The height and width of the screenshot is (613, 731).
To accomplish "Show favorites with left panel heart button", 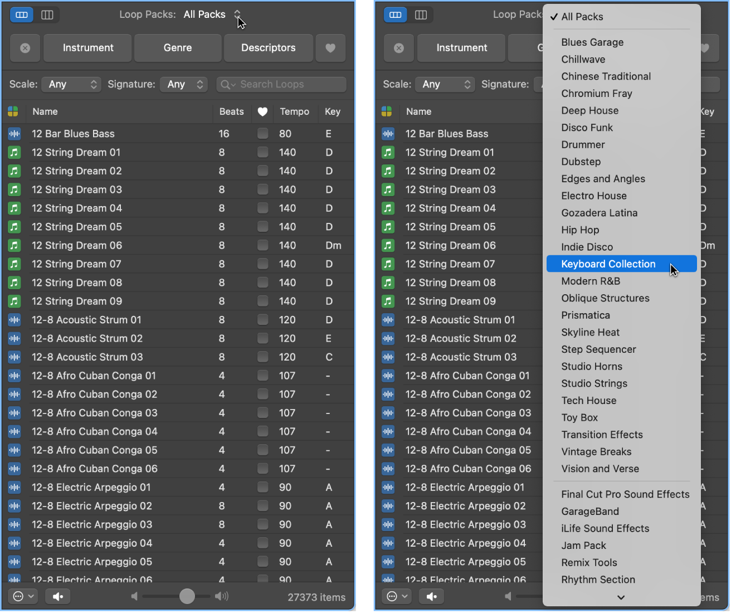I will coord(330,48).
